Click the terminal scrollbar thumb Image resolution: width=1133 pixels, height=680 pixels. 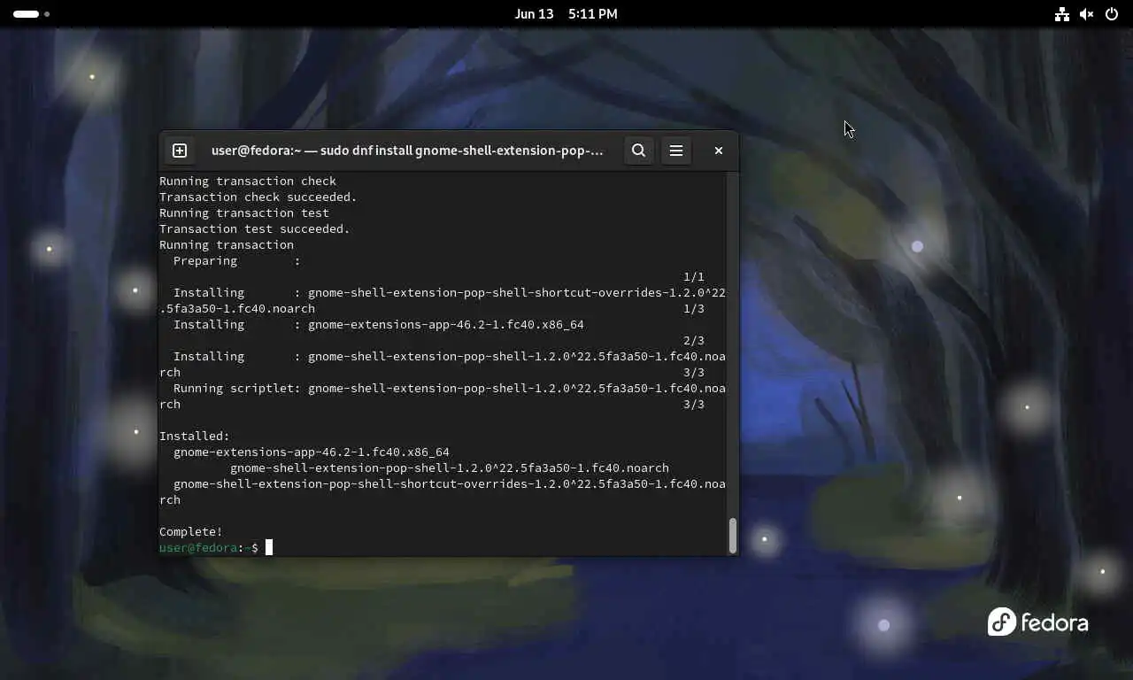click(x=732, y=536)
